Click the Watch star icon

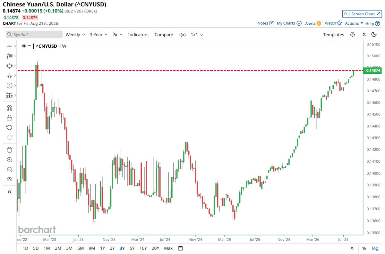pos(339,23)
